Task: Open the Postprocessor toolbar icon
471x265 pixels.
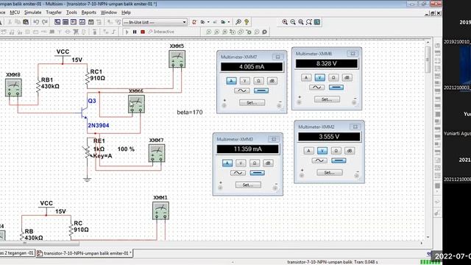Action: tap(91, 22)
